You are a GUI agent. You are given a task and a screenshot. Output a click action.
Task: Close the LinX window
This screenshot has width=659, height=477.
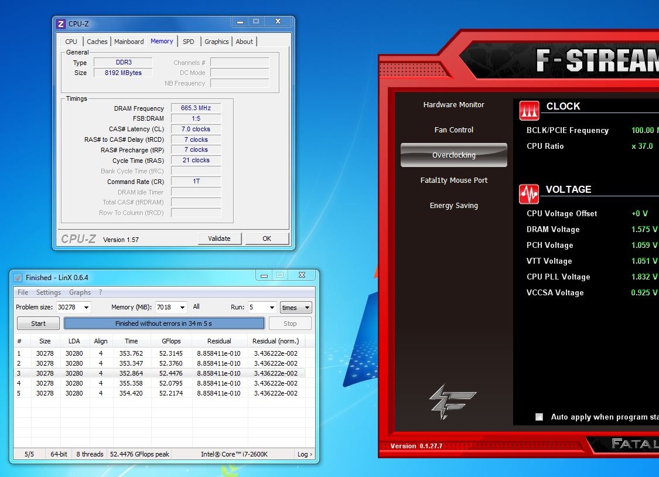[x=302, y=275]
